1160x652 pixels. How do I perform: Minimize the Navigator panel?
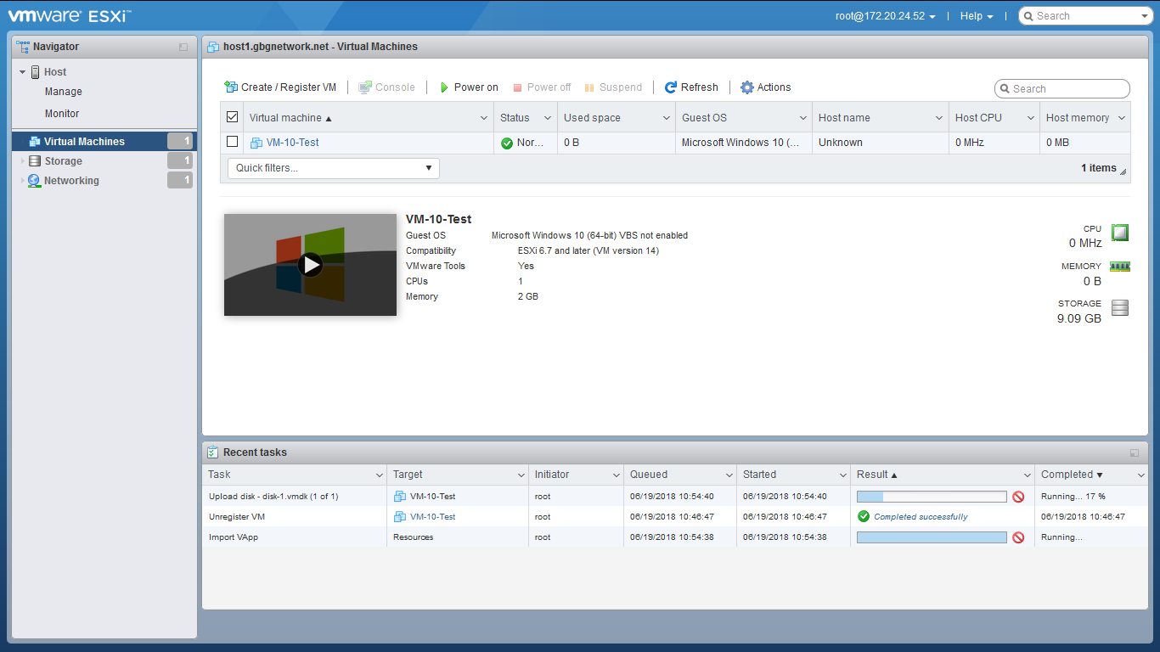point(183,48)
